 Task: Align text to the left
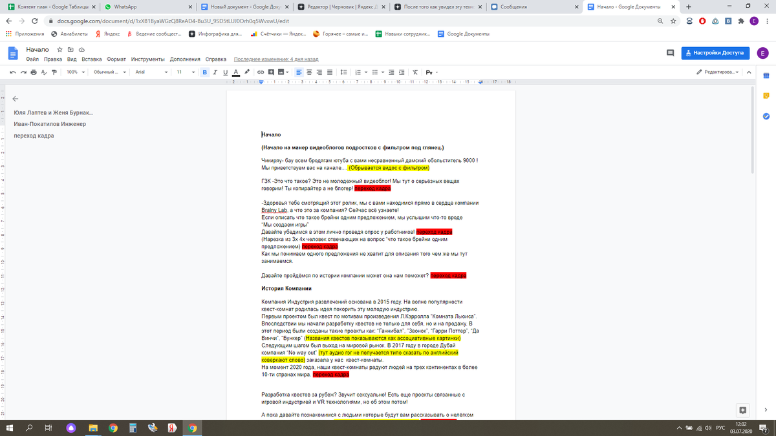[299, 72]
